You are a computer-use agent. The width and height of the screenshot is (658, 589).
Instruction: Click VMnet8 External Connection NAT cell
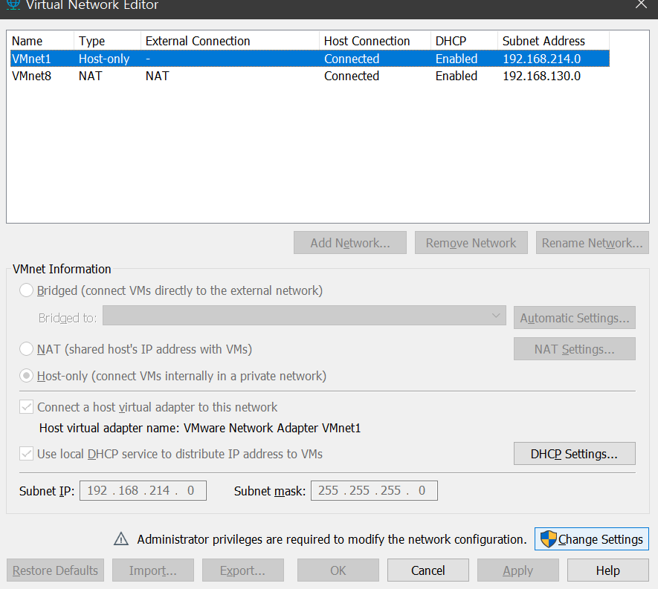(x=158, y=76)
